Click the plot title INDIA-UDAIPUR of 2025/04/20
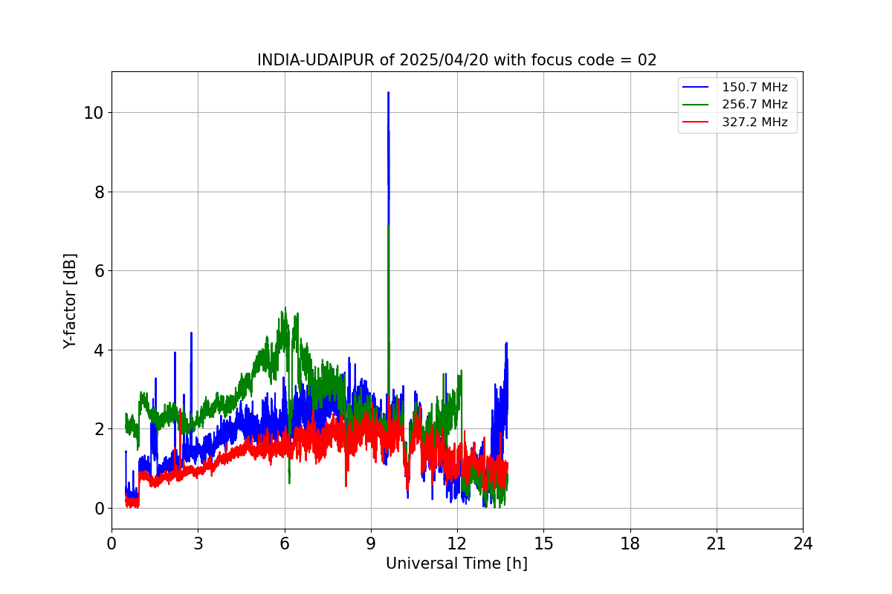 (x=456, y=60)
